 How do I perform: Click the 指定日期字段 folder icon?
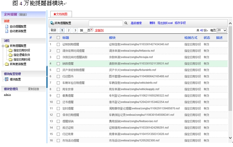10,50
